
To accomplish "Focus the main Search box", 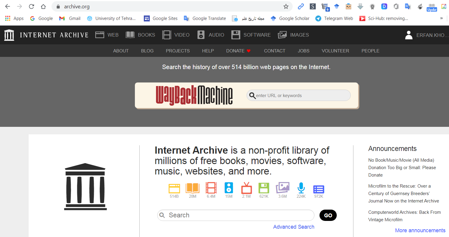I will tap(236, 215).
